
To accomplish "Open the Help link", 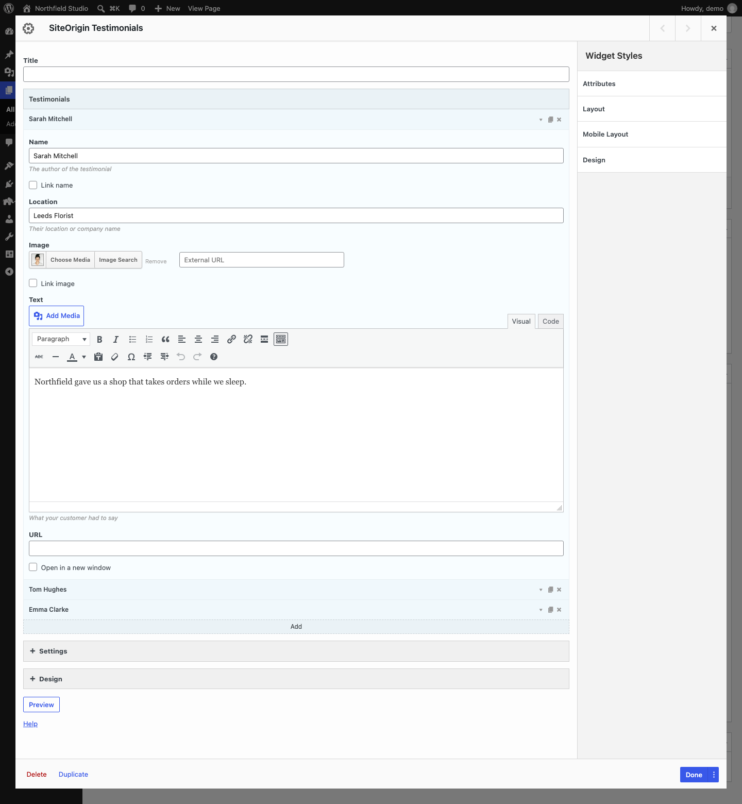I will [30, 724].
